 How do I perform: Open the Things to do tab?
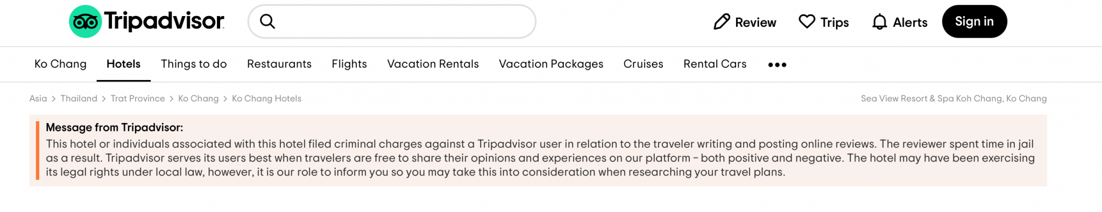pos(194,64)
